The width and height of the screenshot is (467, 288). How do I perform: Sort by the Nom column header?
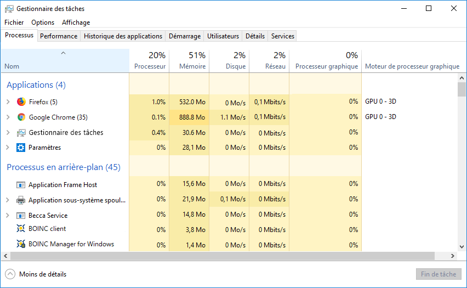coord(65,61)
